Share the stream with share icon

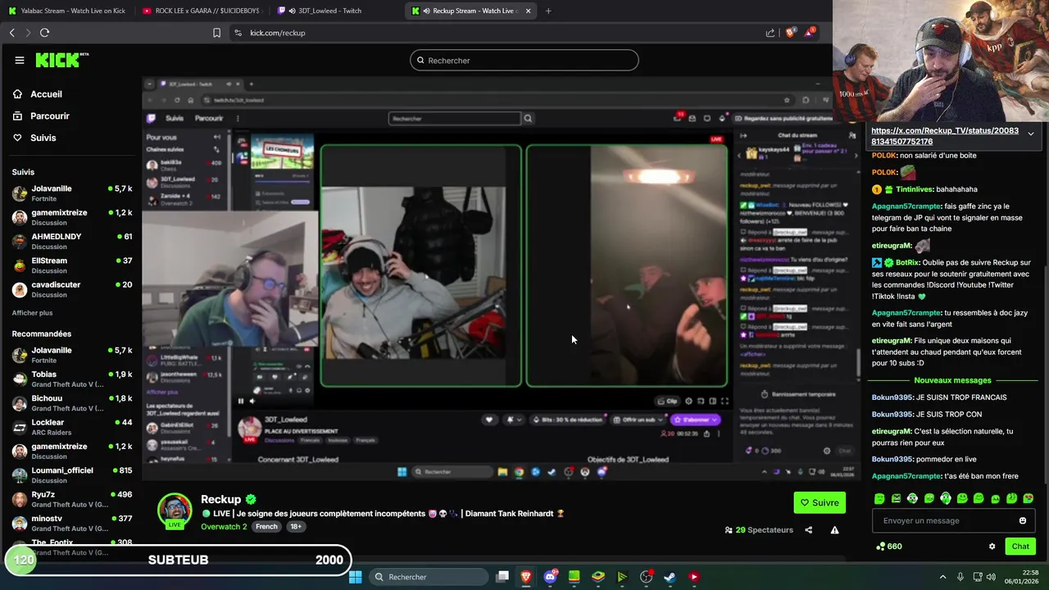click(808, 530)
